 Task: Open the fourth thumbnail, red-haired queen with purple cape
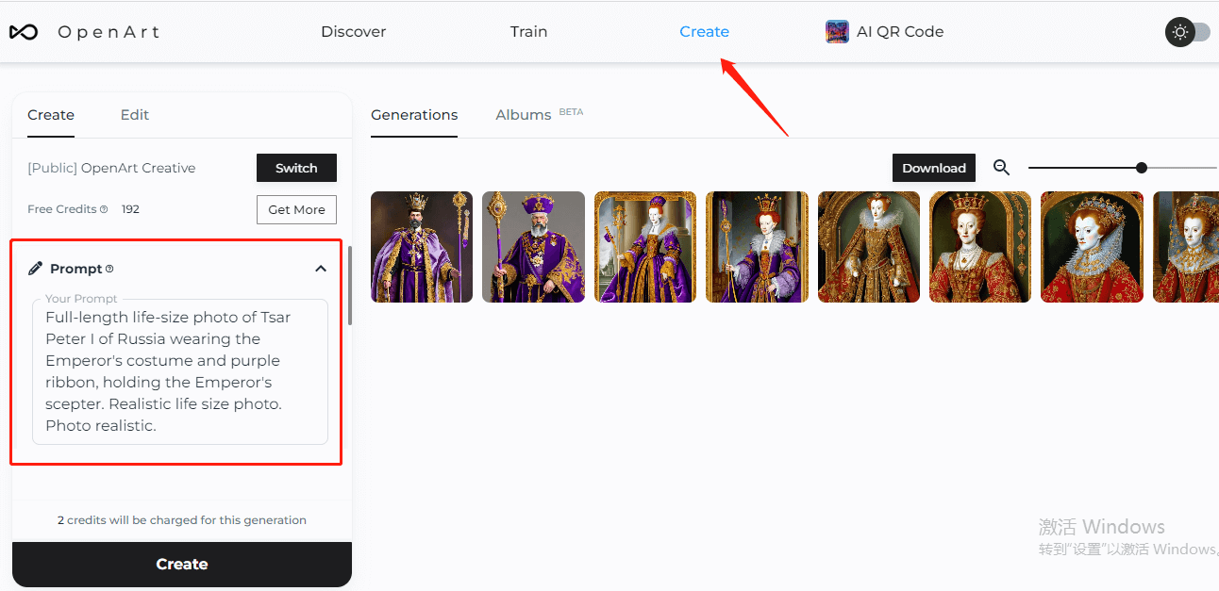point(757,247)
